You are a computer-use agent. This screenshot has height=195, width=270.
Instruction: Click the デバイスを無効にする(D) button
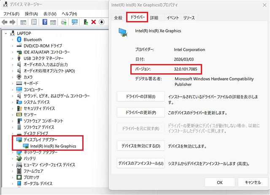click(140, 146)
